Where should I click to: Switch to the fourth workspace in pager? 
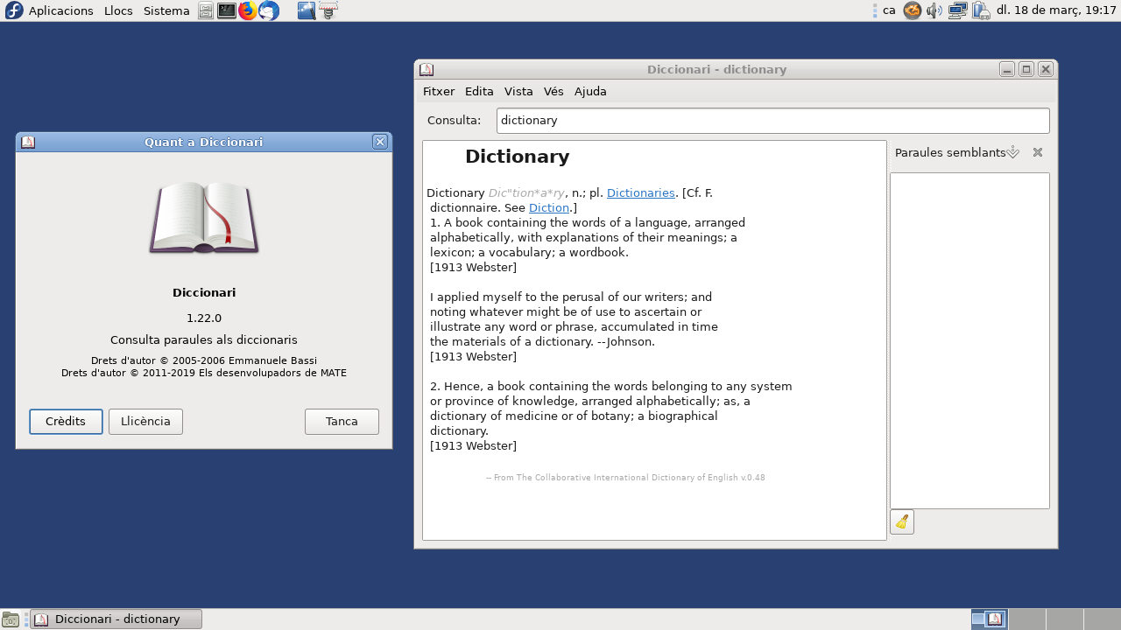[x=1102, y=619]
